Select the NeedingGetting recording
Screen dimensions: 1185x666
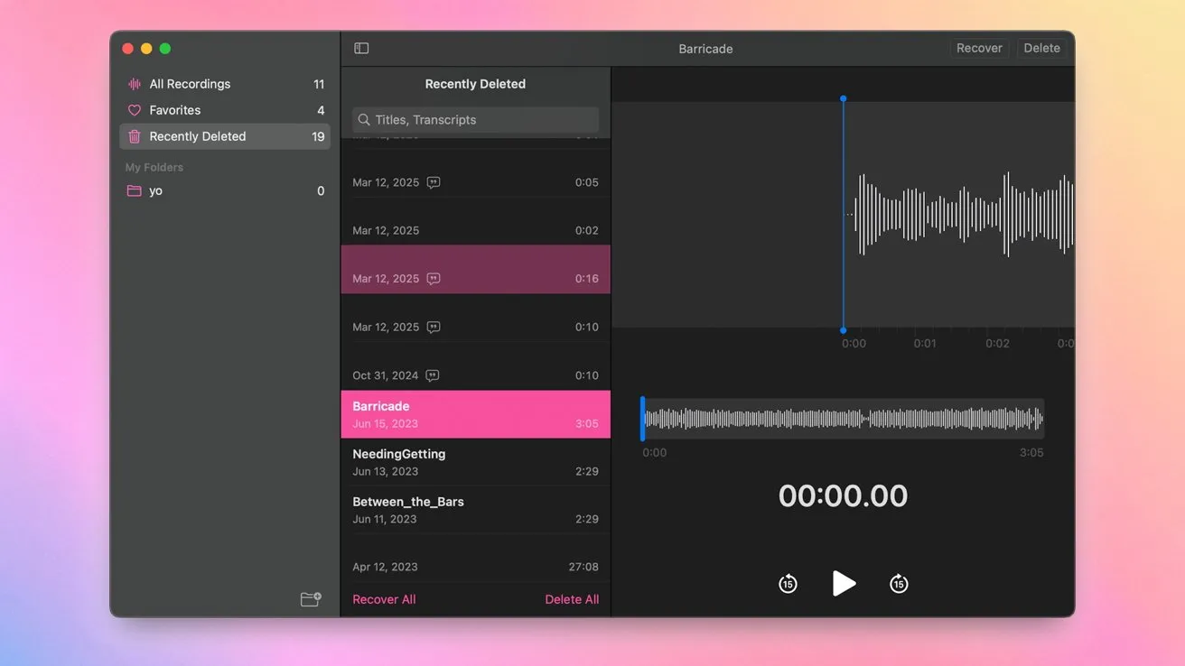coord(476,461)
